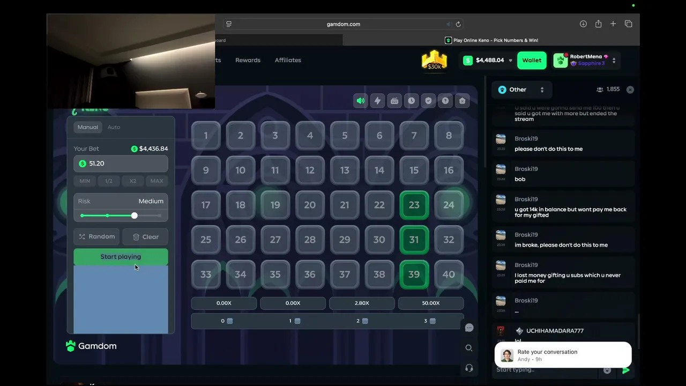
Task: Pick keno number 40
Action: [449, 274]
